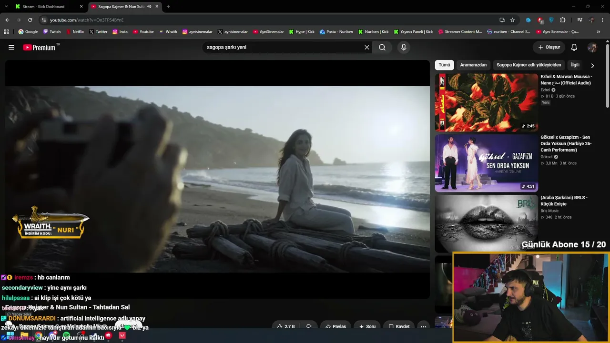Open the Spotify taskbar icon

tap(66, 335)
